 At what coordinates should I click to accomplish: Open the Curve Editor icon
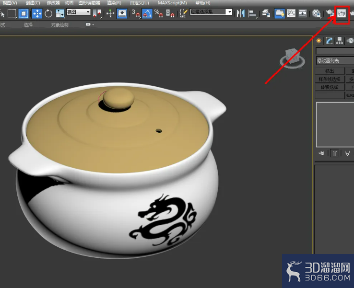(x=291, y=13)
